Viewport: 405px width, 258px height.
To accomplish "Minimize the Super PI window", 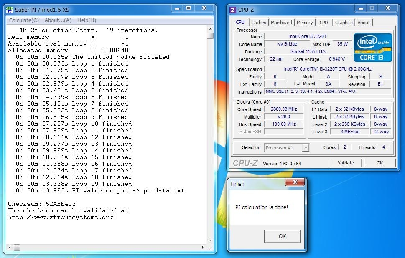I will tap(177, 8).
